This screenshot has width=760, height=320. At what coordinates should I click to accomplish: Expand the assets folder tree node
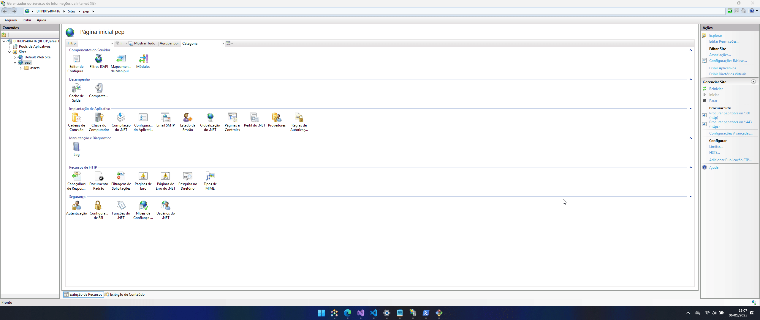pos(21,68)
